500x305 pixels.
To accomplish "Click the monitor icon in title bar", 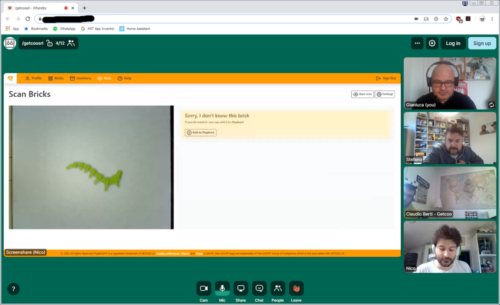I will pos(465,3).
